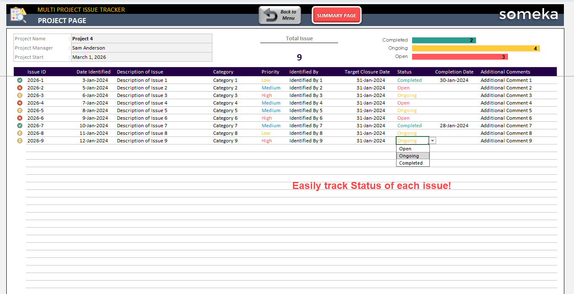Open the Summary Page button

pyautogui.click(x=336, y=16)
